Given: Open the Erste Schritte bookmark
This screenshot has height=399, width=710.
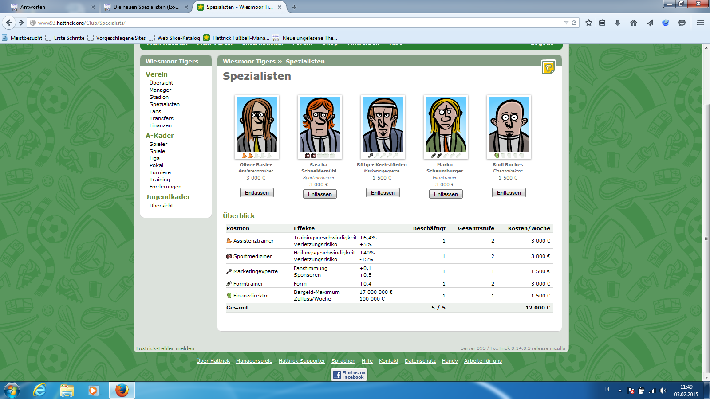Looking at the screenshot, I should (x=65, y=38).
